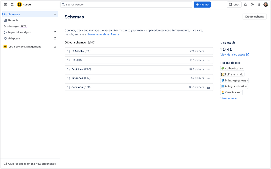Screen dimensions: 271x169
Task: Open the HR (HR) schema
Action: click(x=139, y=60)
